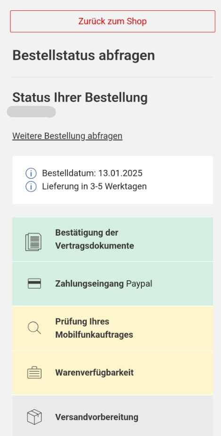Select the Warenverfügbarkeit status row

coord(113,373)
